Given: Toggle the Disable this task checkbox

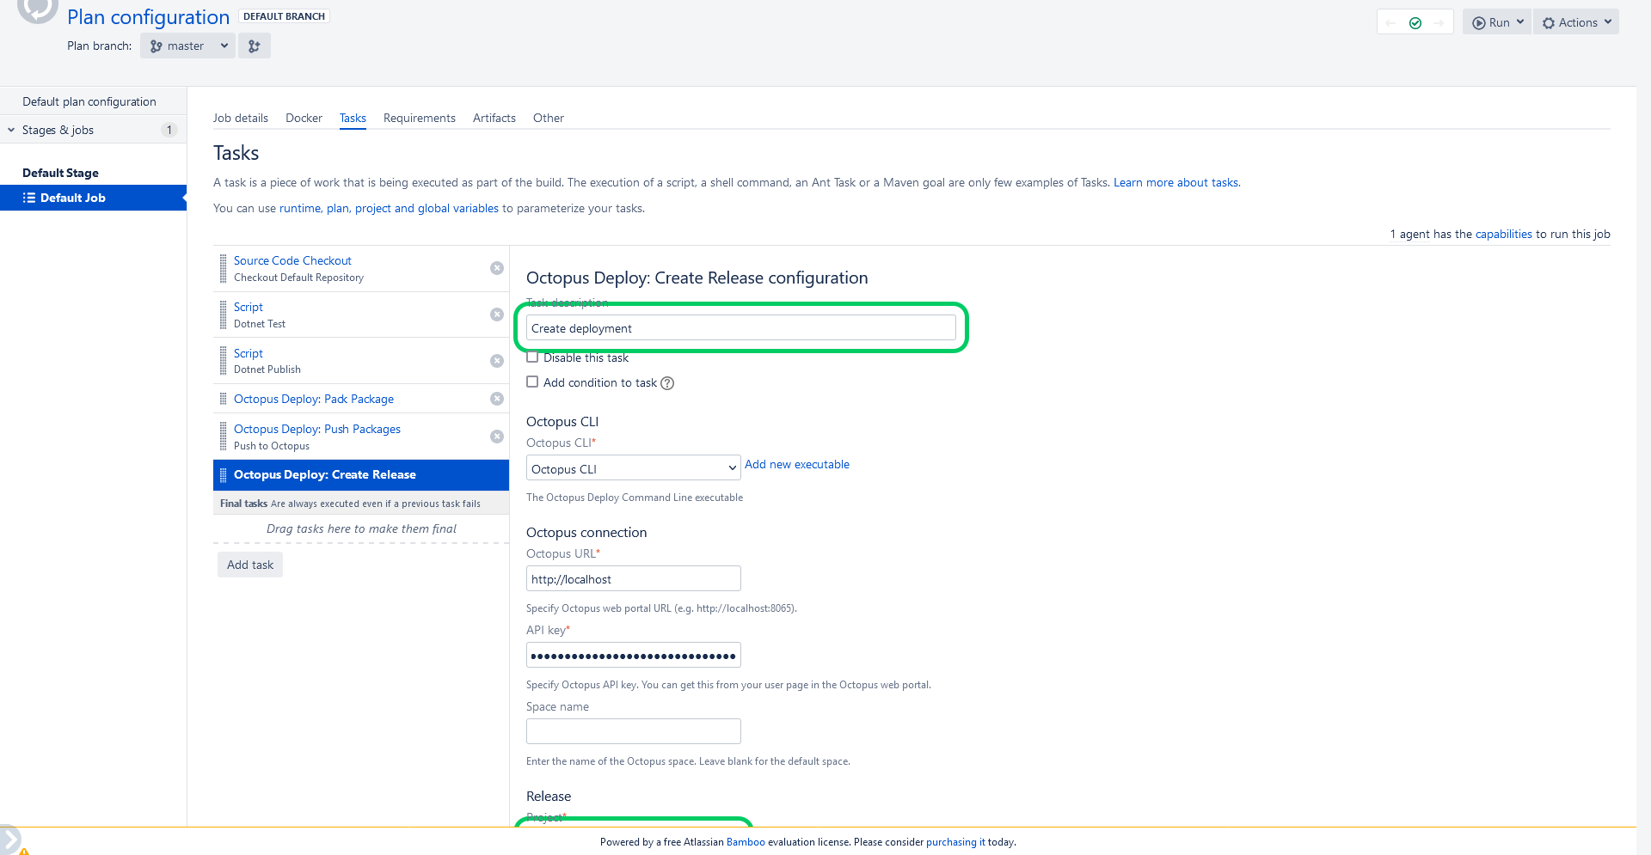Looking at the screenshot, I should click(532, 357).
